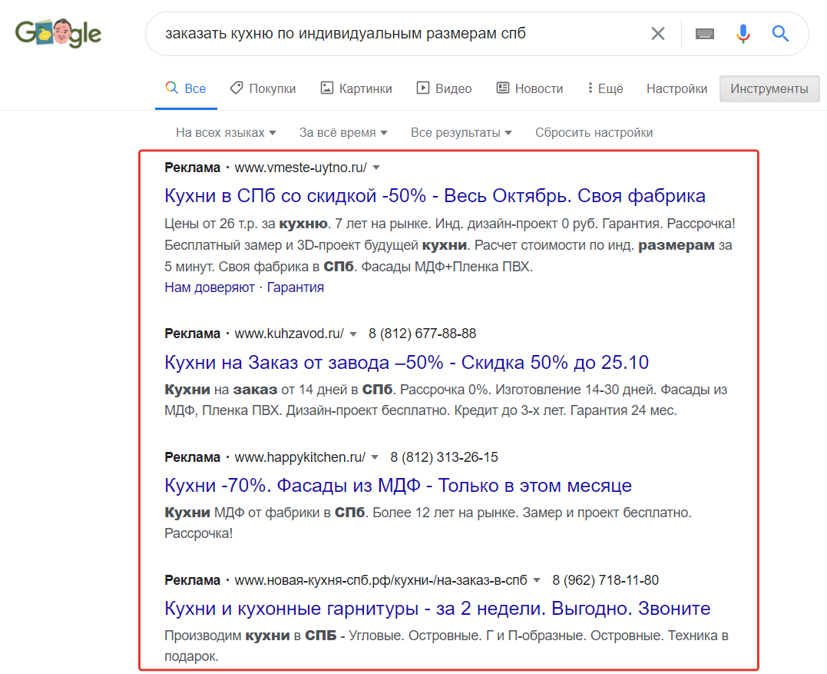Open the Покупки shopping tab
827x674 pixels.
pos(263,88)
